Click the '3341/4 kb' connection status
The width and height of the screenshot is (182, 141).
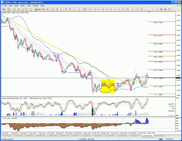(169, 139)
